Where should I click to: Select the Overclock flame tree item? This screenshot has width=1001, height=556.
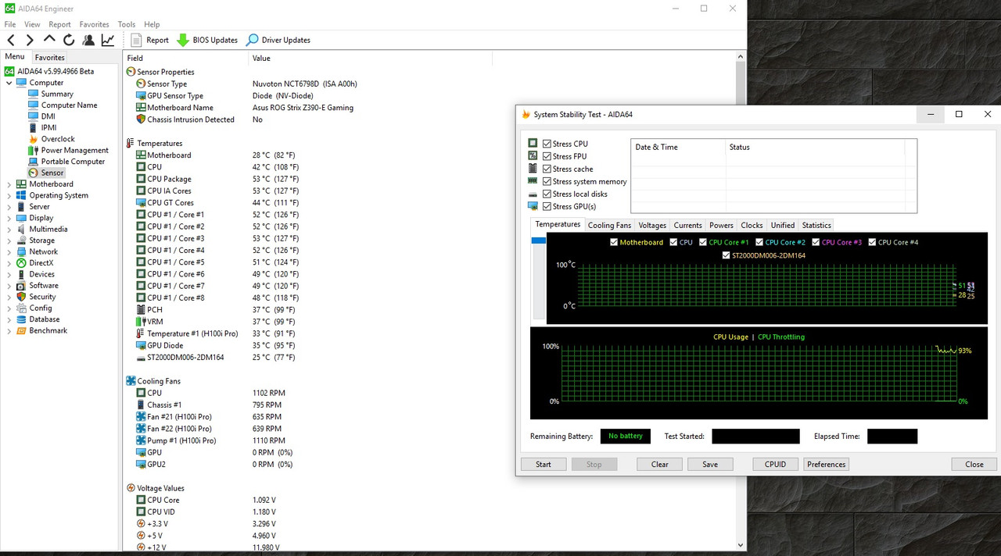tap(58, 139)
